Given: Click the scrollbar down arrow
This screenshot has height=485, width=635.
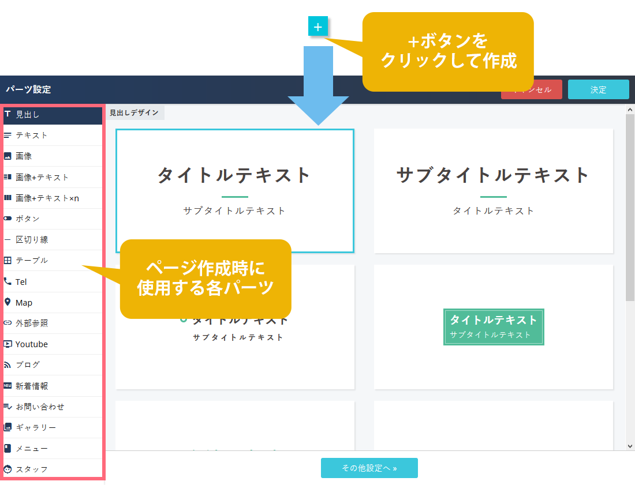Looking at the screenshot, I should pyautogui.click(x=630, y=446).
